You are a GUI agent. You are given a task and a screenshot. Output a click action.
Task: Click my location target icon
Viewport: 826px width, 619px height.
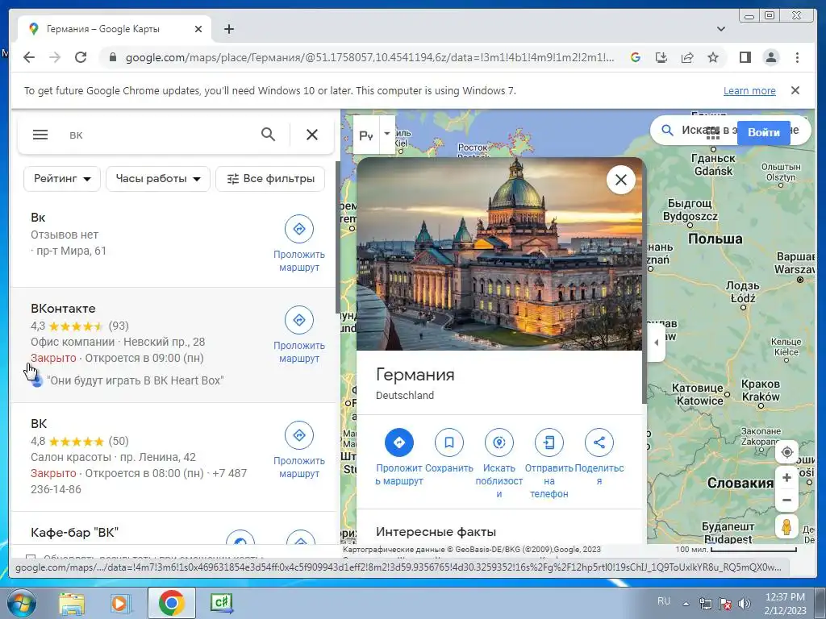coord(787,452)
